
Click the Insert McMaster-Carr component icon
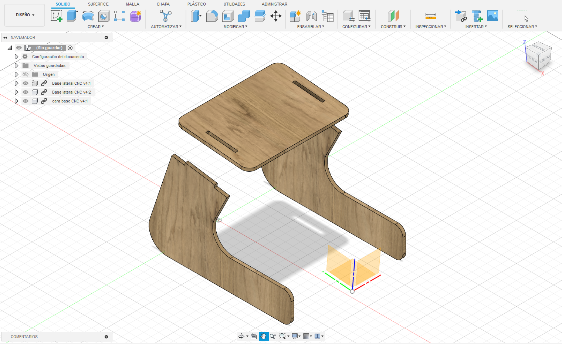tap(477, 16)
